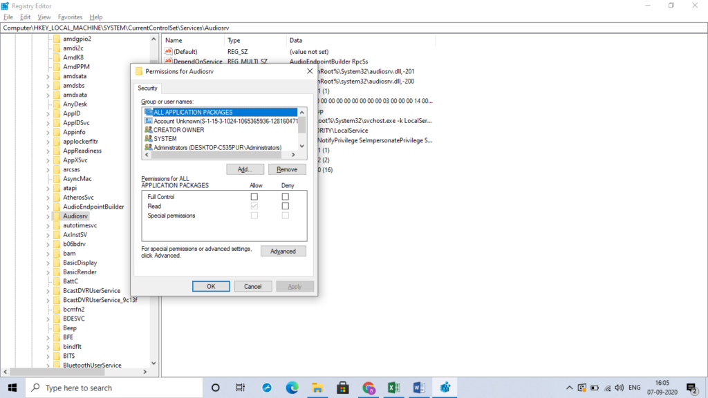The image size is (708, 398).
Task: Check Allow for Full Control
Action: pos(254,197)
